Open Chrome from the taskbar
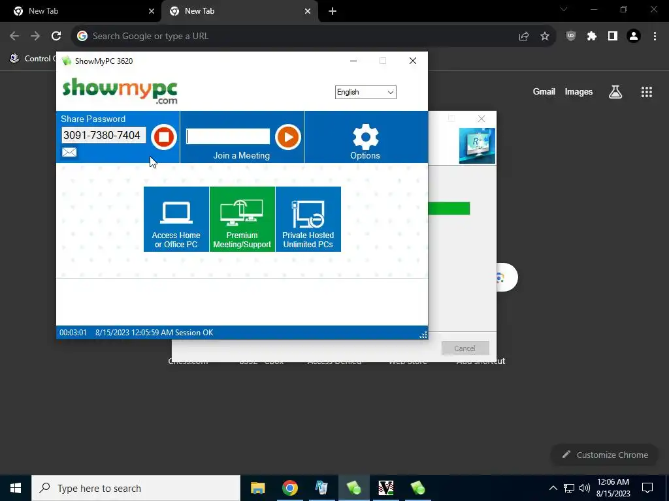 click(x=289, y=488)
